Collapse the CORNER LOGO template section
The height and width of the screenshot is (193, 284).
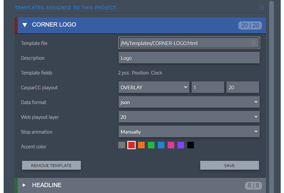(x=25, y=25)
